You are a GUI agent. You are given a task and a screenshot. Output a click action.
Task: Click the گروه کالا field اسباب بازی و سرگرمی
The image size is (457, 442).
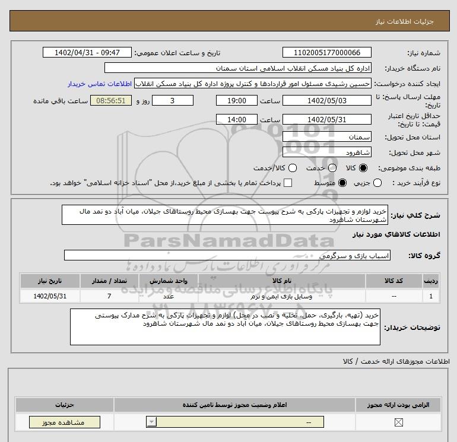[x=227, y=255]
